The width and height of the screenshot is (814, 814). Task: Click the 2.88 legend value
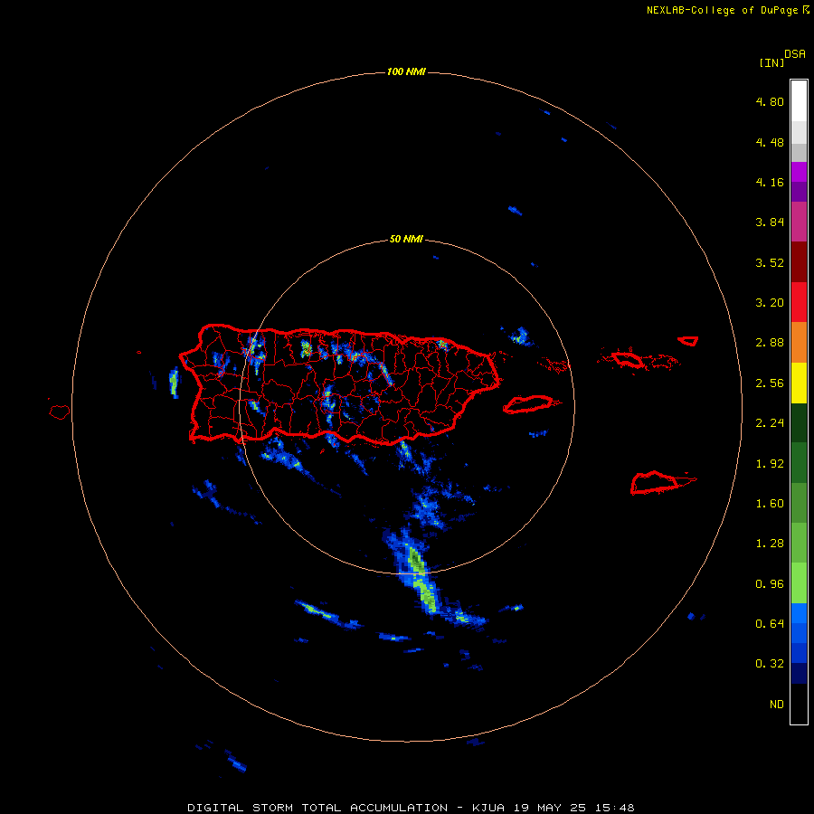click(x=770, y=343)
